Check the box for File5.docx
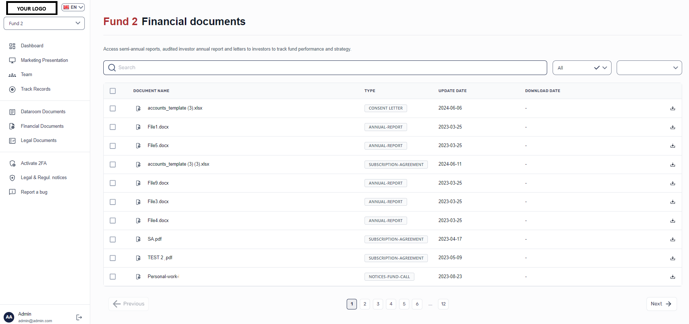Screen dimensions: 689x324 (x=113, y=146)
